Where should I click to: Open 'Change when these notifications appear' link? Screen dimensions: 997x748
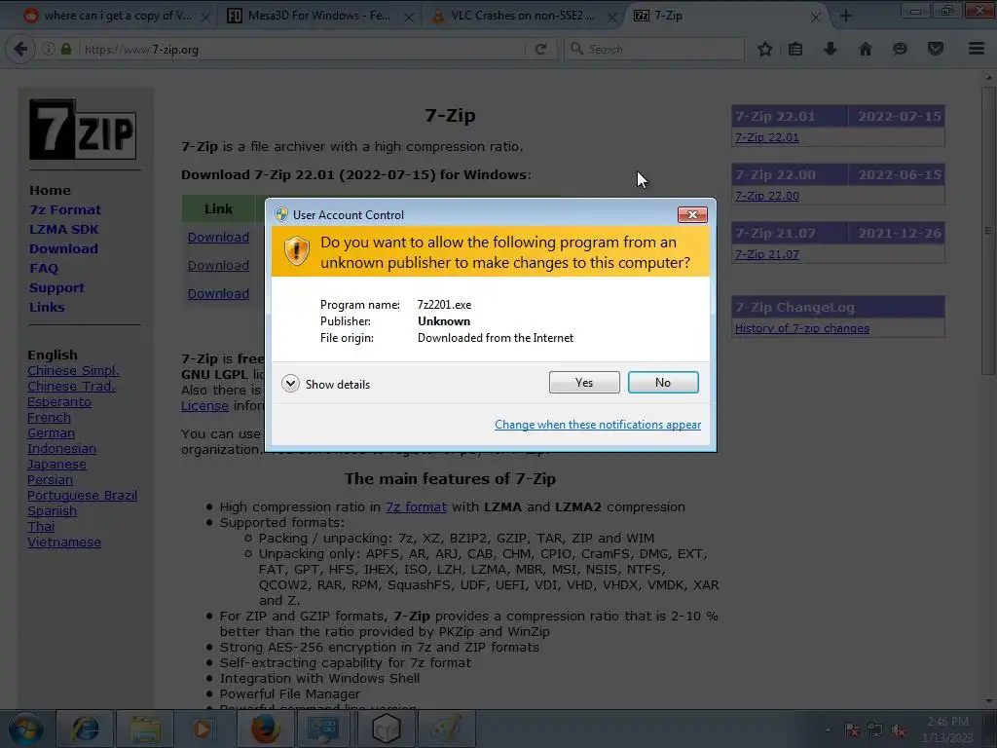598,425
